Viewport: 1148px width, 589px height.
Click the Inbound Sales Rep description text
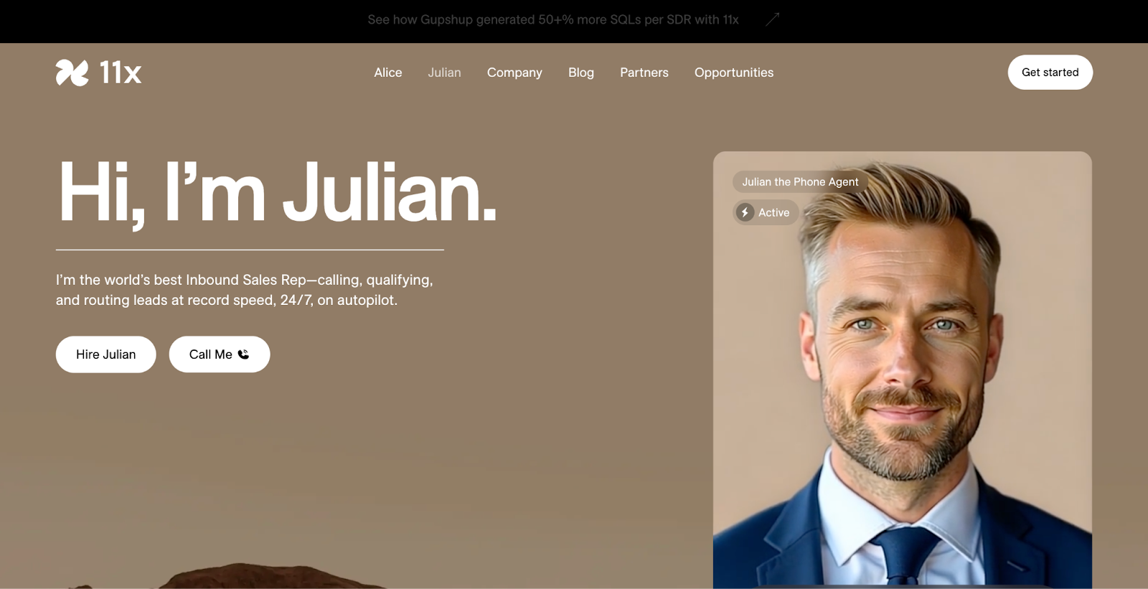point(245,290)
